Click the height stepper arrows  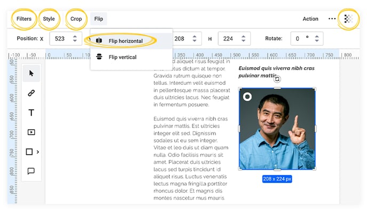point(243,38)
